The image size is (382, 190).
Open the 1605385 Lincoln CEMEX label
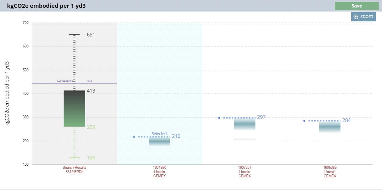(330, 172)
